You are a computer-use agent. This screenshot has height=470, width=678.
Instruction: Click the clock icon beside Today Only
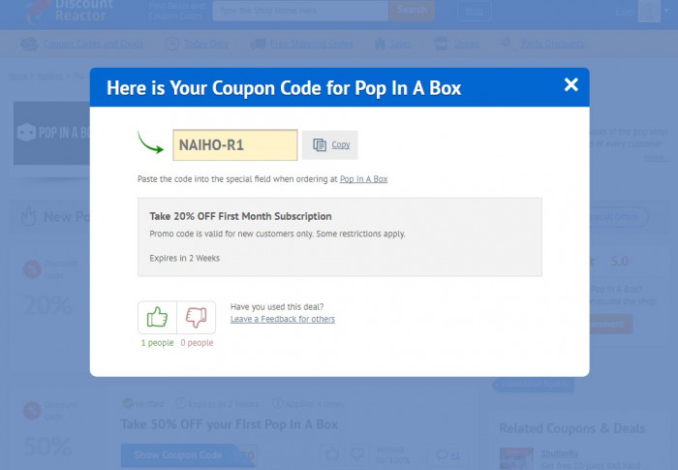pos(172,44)
